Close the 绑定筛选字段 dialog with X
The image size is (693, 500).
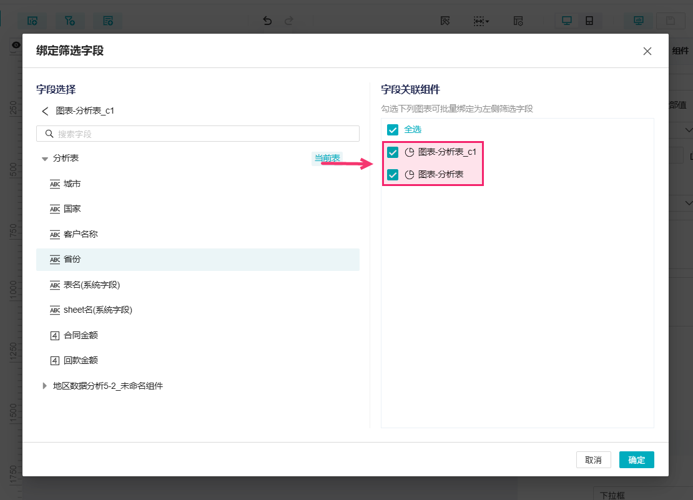(647, 51)
